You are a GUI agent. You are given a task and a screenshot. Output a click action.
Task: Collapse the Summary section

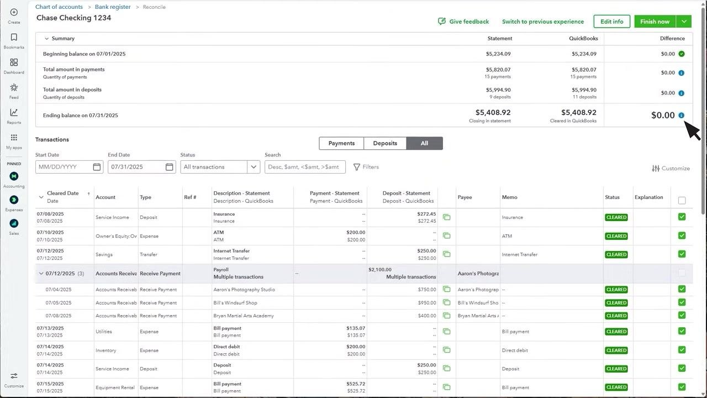tap(46, 39)
